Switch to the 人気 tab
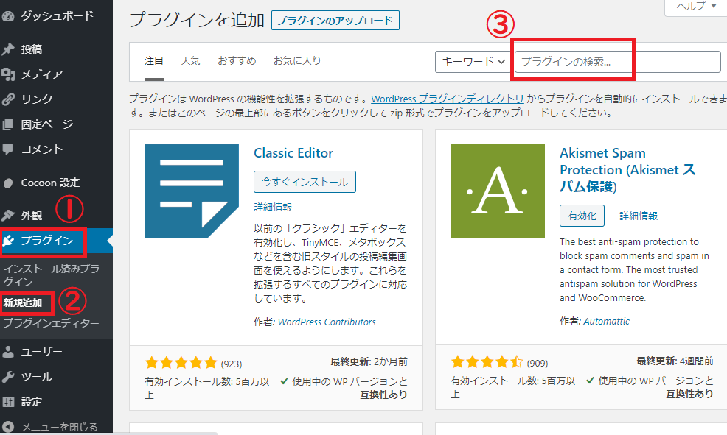The width and height of the screenshot is (727, 435). pos(190,60)
